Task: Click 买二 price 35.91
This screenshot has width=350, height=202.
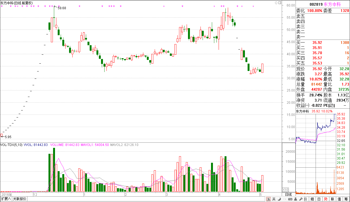Action: (x=317, y=48)
